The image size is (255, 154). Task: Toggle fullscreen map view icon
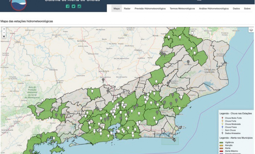pyautogui.click(x=4, y=36)
